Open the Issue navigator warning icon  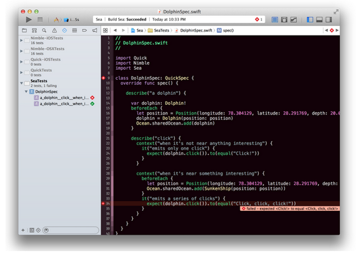click(54, 30)
